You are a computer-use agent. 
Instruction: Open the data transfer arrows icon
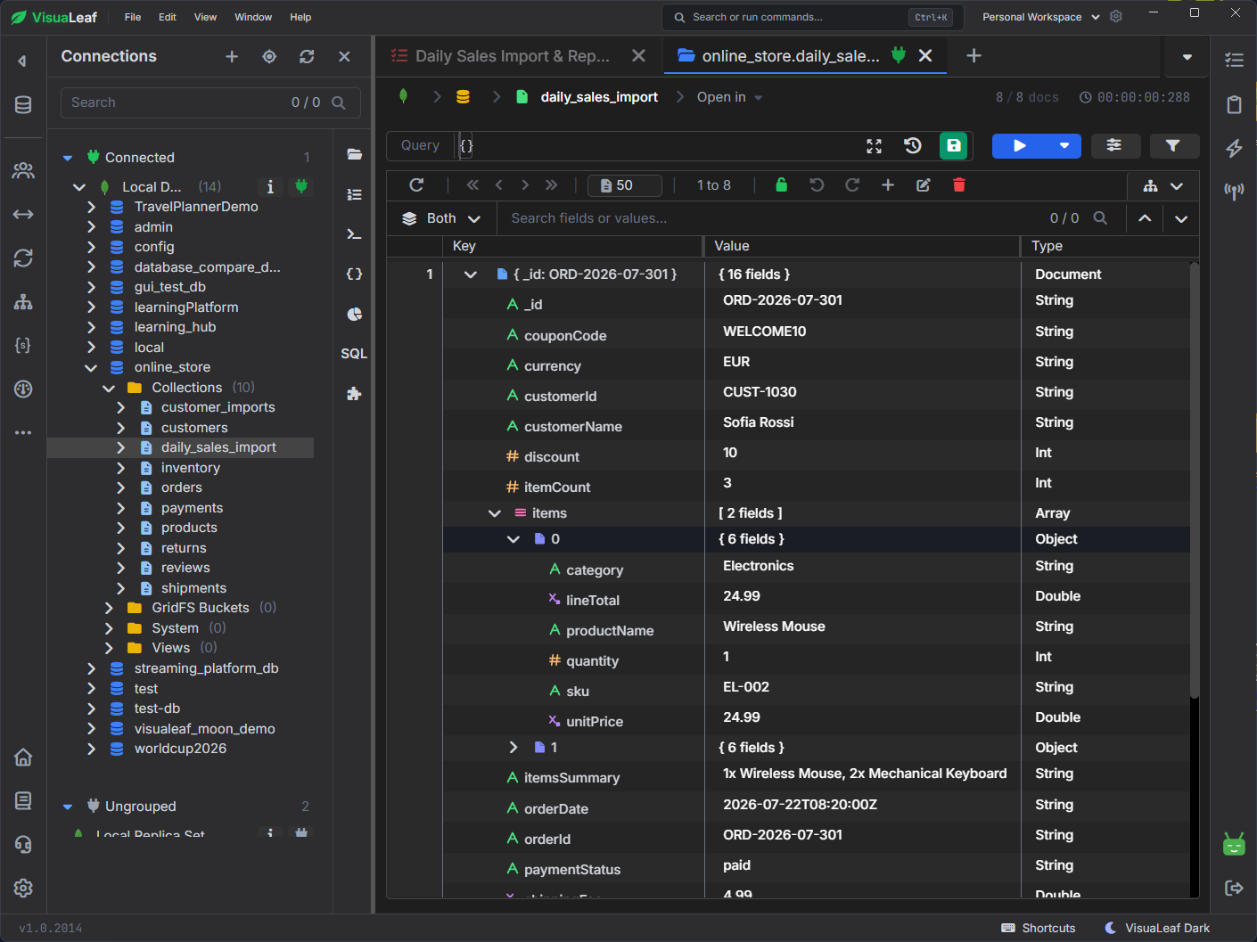click(x=23, y=214)
